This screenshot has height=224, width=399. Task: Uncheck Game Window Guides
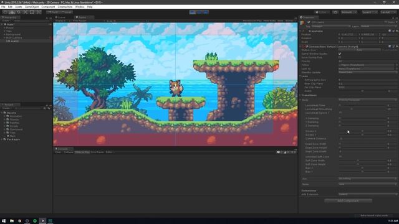point(340,54)
